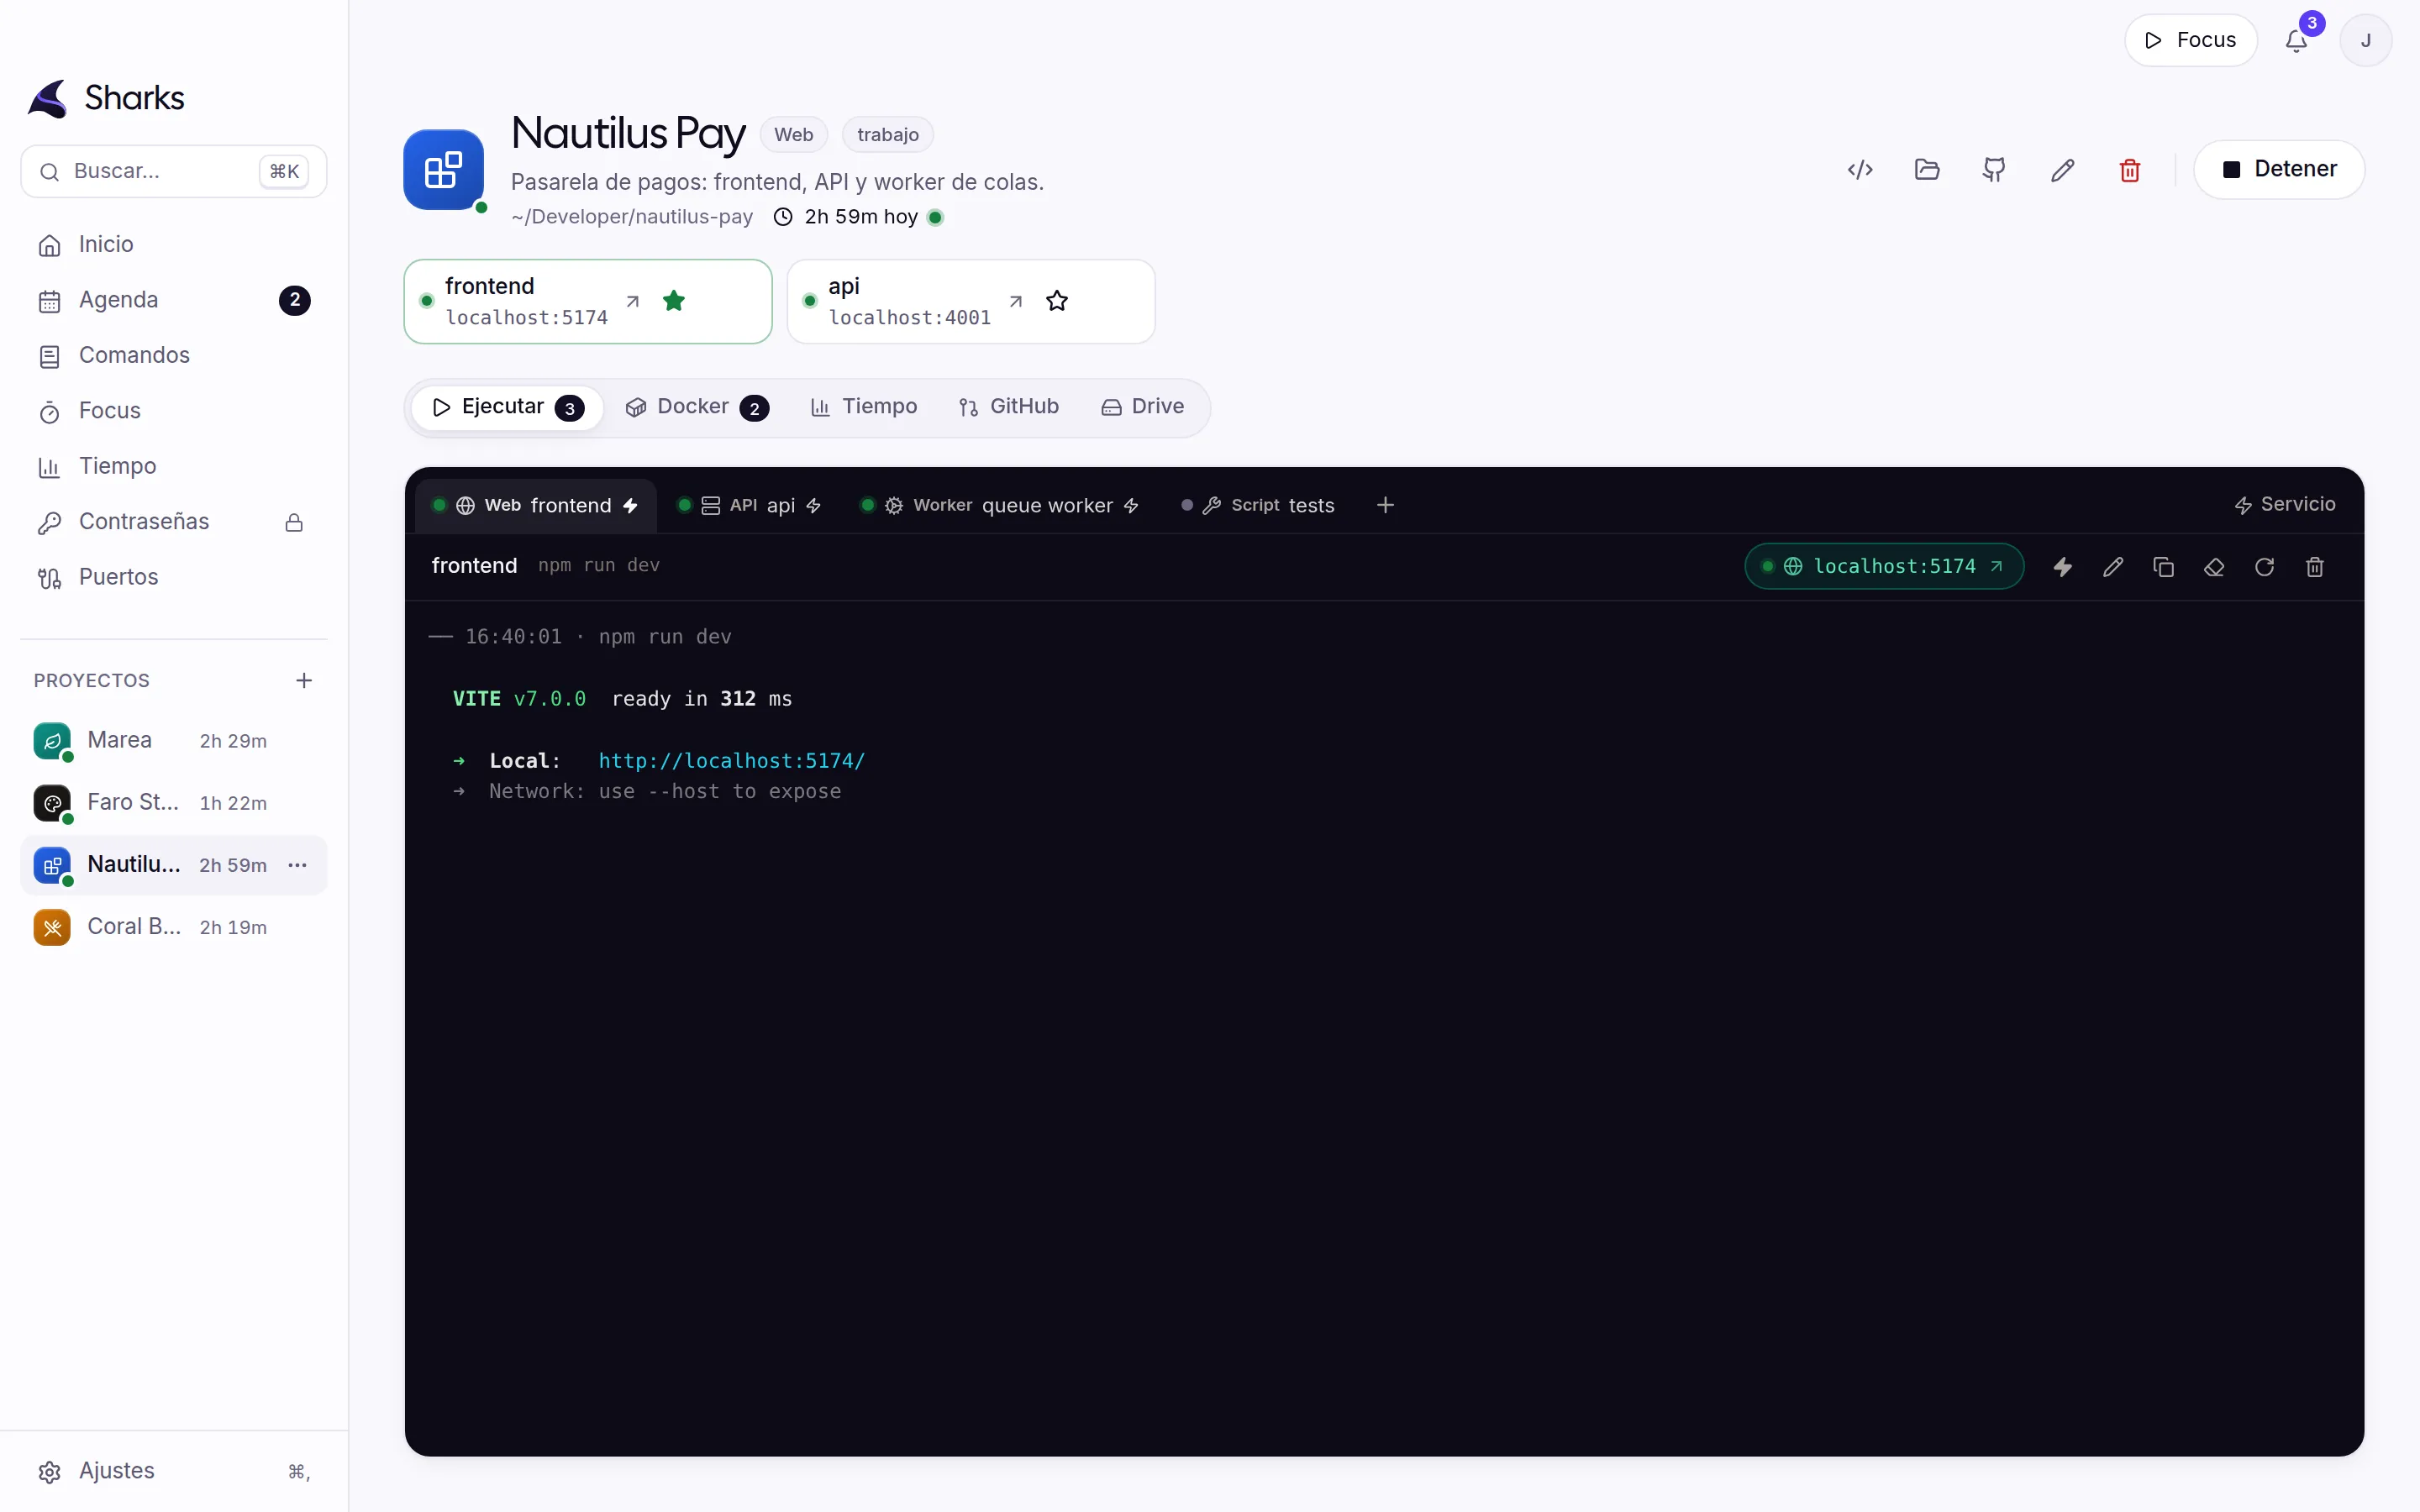This screenshot has width=2420, height=1512.
Task: Open notifications bell
Action: (2296, 41)
